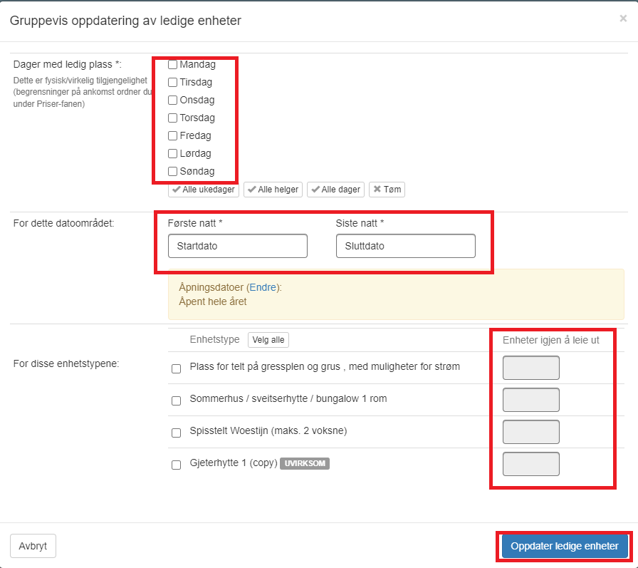The height and width of the screenshot is (568, 638).
Task: Click the 'Enhetstype' column header
Action: point(214,339)
